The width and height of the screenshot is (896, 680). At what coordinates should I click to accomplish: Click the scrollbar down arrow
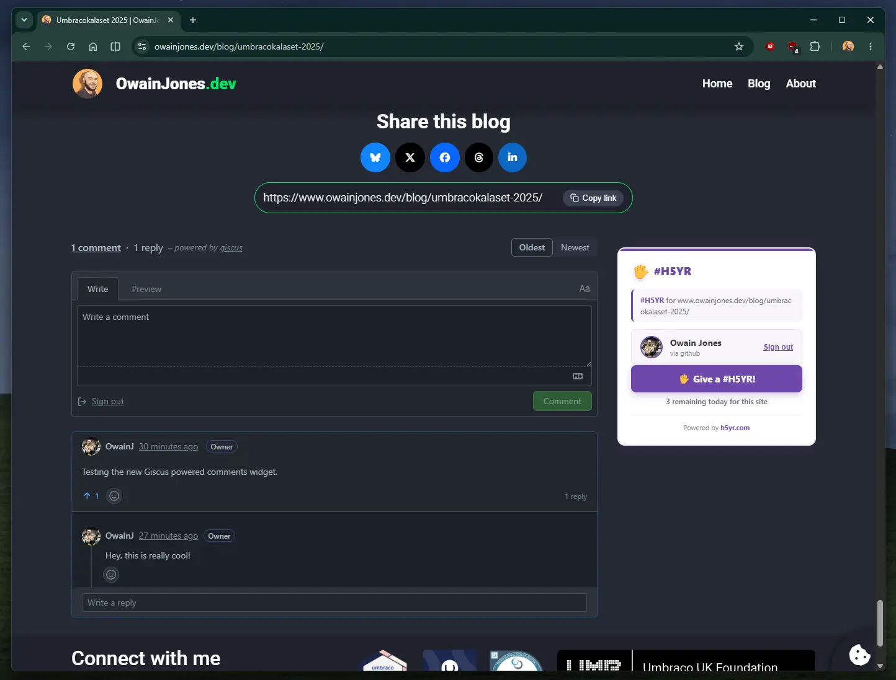point(880,666)
